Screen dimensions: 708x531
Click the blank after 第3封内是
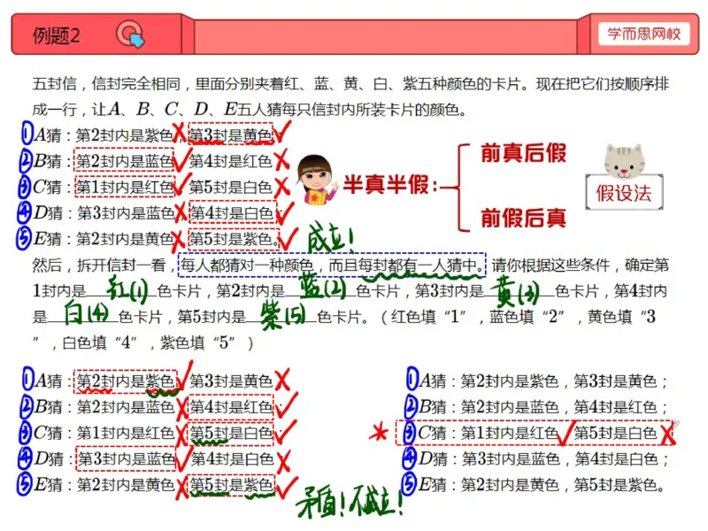coord(519,291)
